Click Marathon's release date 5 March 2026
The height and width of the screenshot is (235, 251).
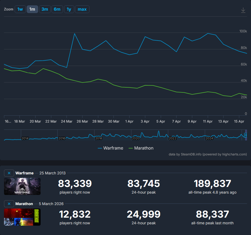coord(51,204)
